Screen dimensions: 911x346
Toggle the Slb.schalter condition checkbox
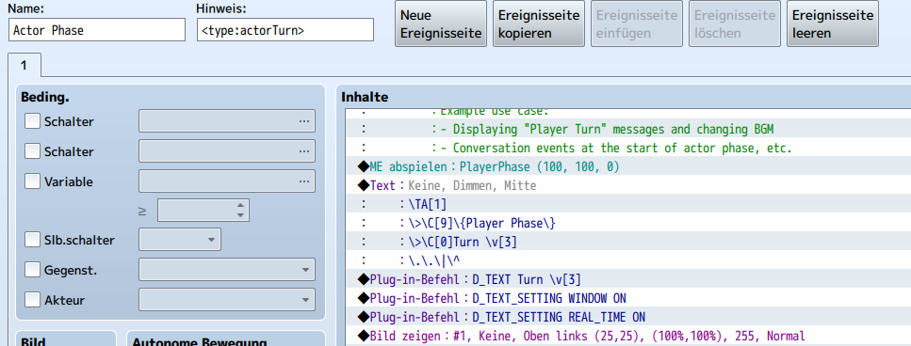click(33, 240)
